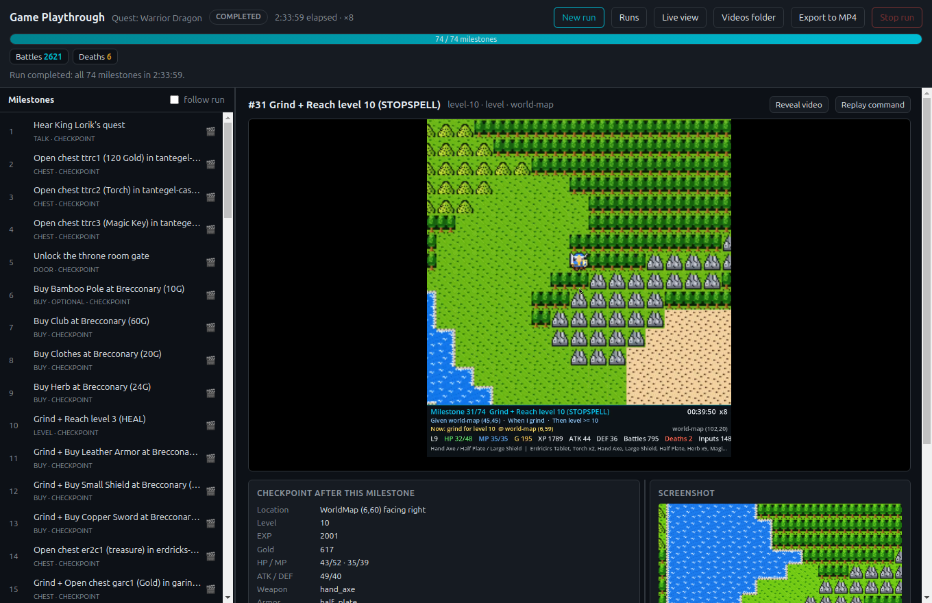Click Reveal video button
Image resolution: width=932 pixels, height=603 pixels.
click(x=799, y=105)
